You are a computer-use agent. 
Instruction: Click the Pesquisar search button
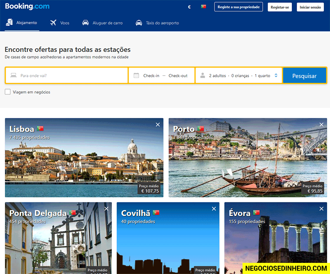coord(304,76)
